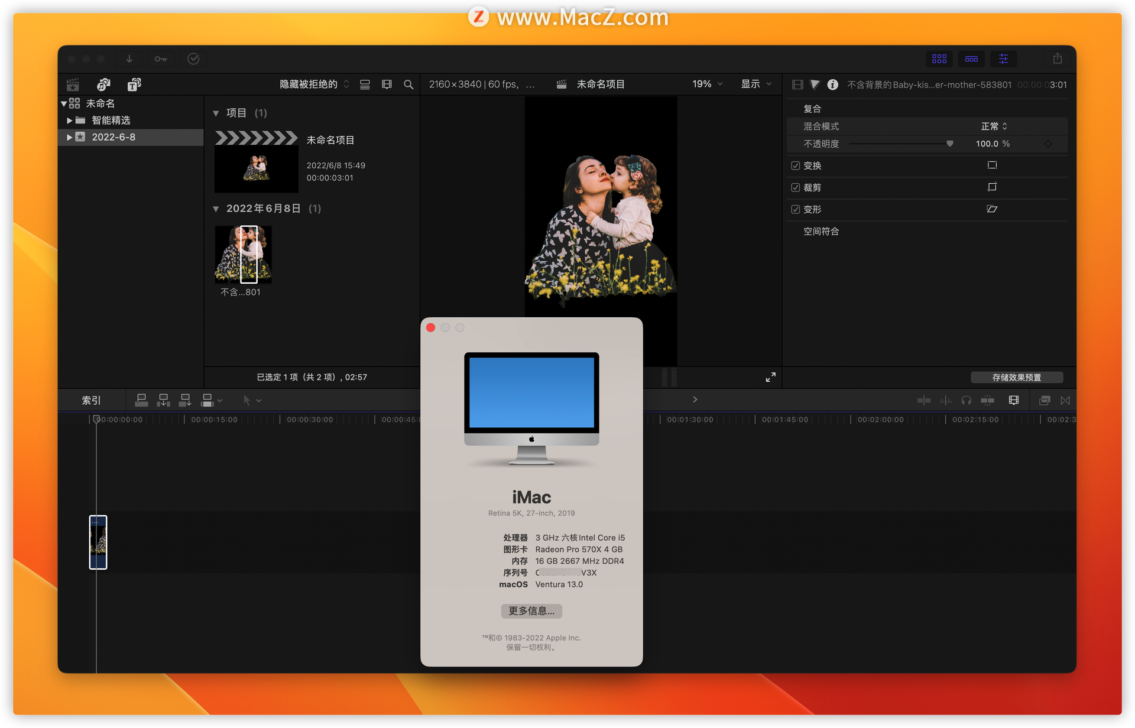Toggle the snapping icon
This screenshot has height=728, width=1135.
[987, 401]
